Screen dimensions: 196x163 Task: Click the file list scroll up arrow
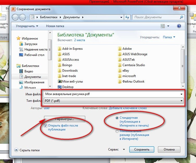coord(183,47)
